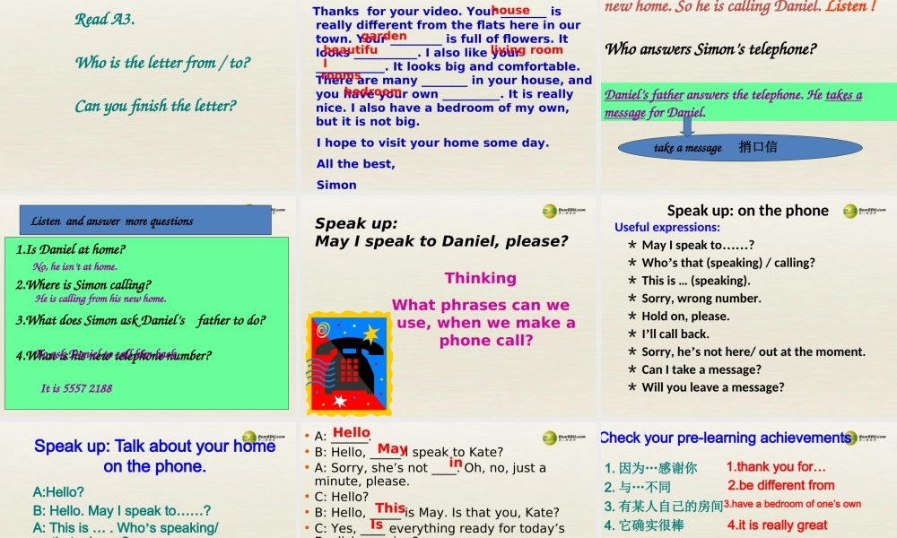Click the red answer word 'house'
This screenshot has height=538, width=897.
(510, 11)
